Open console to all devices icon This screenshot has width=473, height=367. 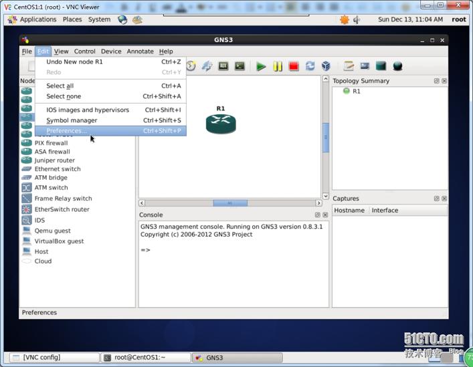click(240, 66)
